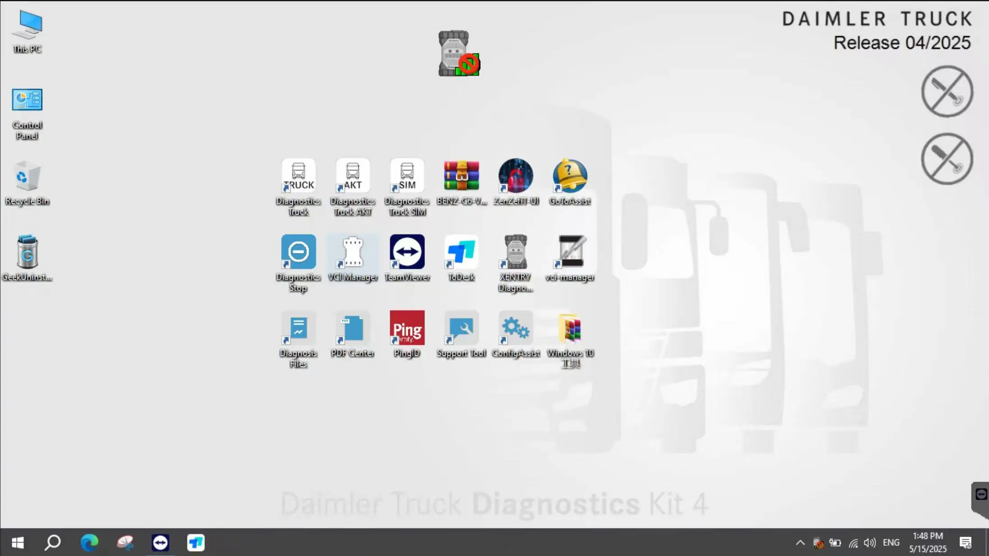Switch the ENG input language indicator
The image size is (989, 556).
click(x=891, y=543)
